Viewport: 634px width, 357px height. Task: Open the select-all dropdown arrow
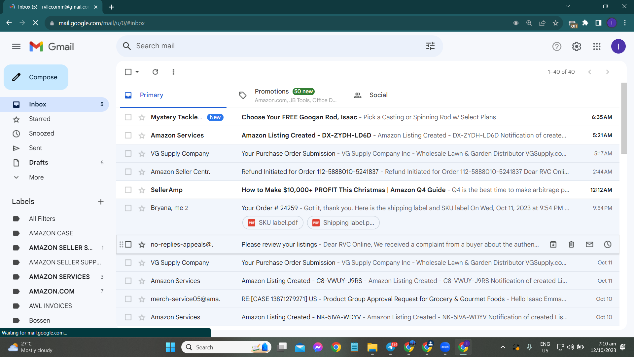[137, 72]
